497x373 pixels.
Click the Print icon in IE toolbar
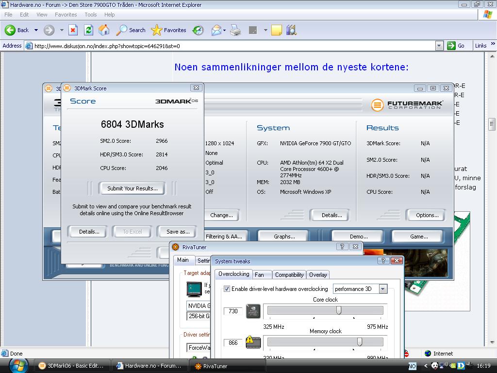click(x=235, y=30)
